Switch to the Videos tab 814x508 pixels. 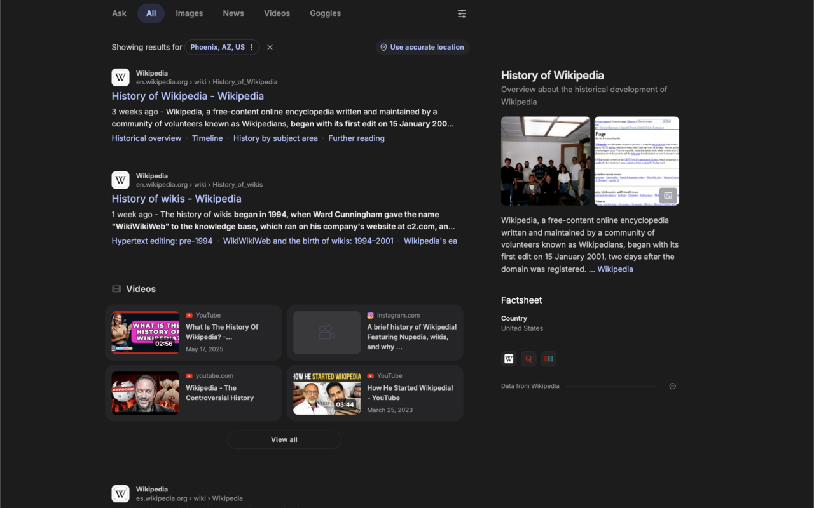click(277, 13)
